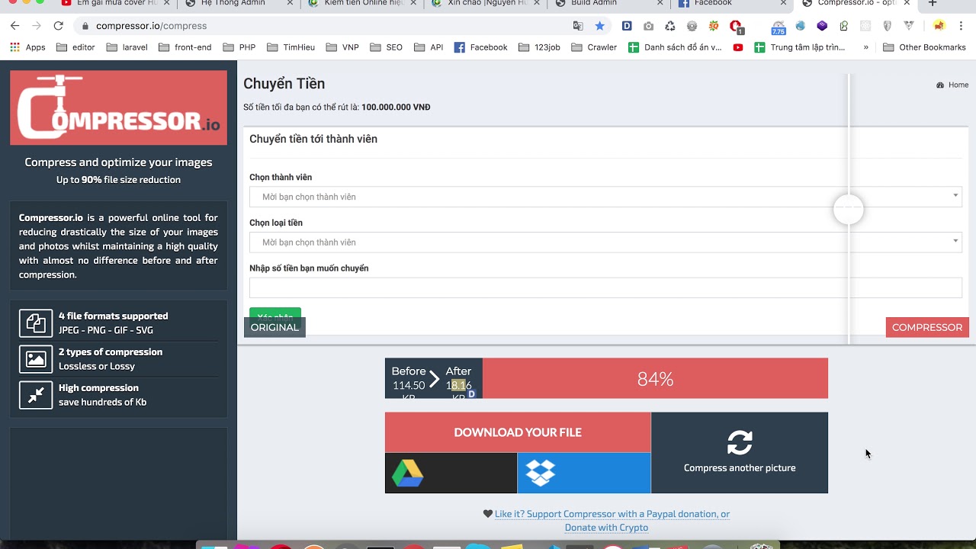976x549 pixels.
Task: Expand hidden bookmarks with the chevron
Action: 865,47
